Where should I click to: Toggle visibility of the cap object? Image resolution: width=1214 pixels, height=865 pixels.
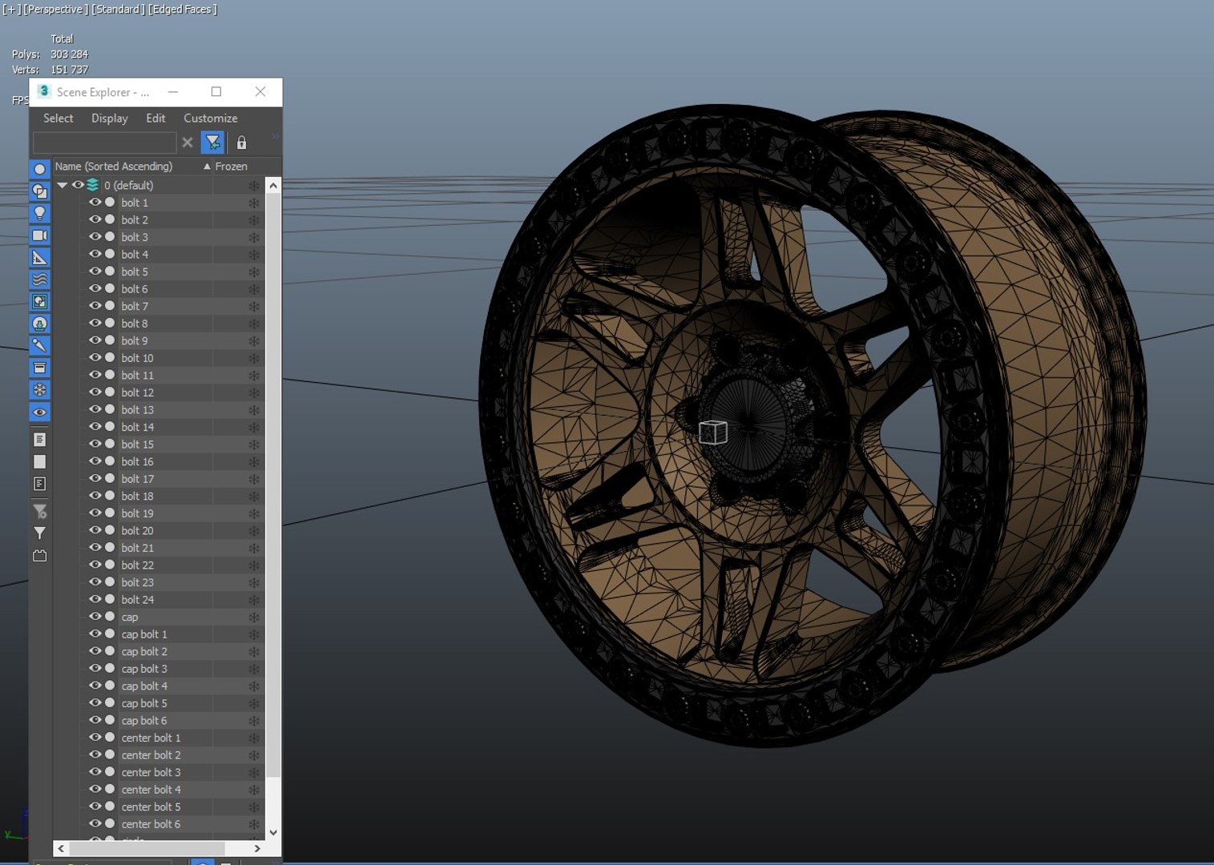tap(95, 617)
